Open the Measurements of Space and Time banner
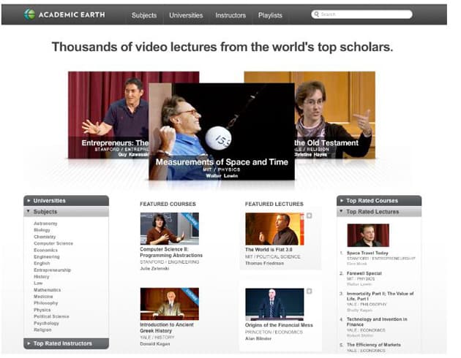The height and width of the screenshot is (358, 461). (x=222, y=132)
